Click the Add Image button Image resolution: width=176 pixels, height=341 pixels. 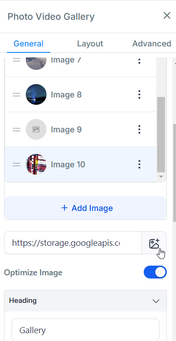(x=86, y=208)
